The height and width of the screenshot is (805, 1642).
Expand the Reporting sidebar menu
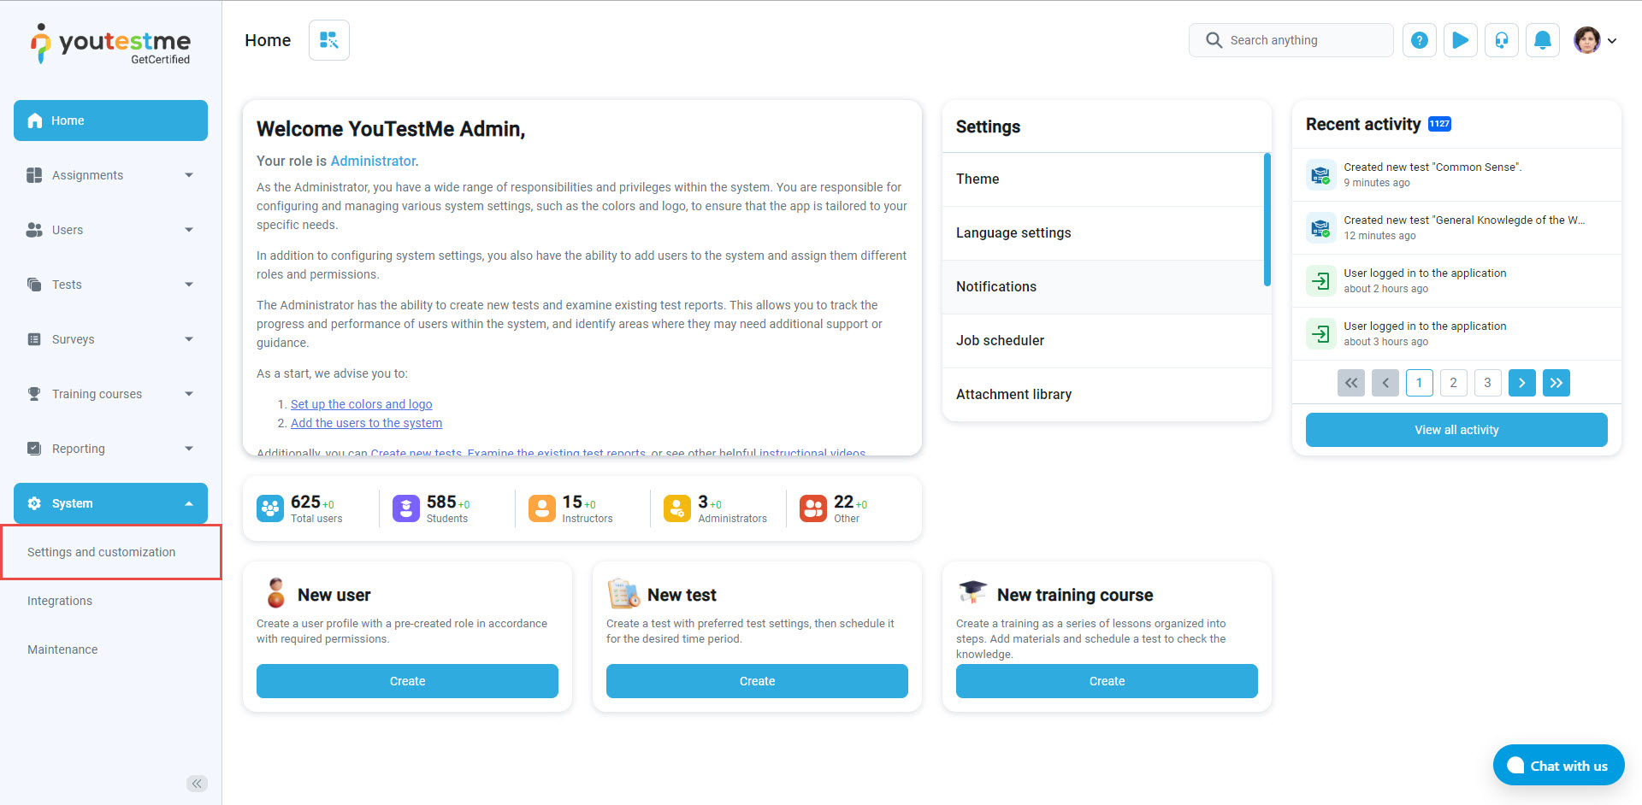pyautogui.click(x=110, y=449)
